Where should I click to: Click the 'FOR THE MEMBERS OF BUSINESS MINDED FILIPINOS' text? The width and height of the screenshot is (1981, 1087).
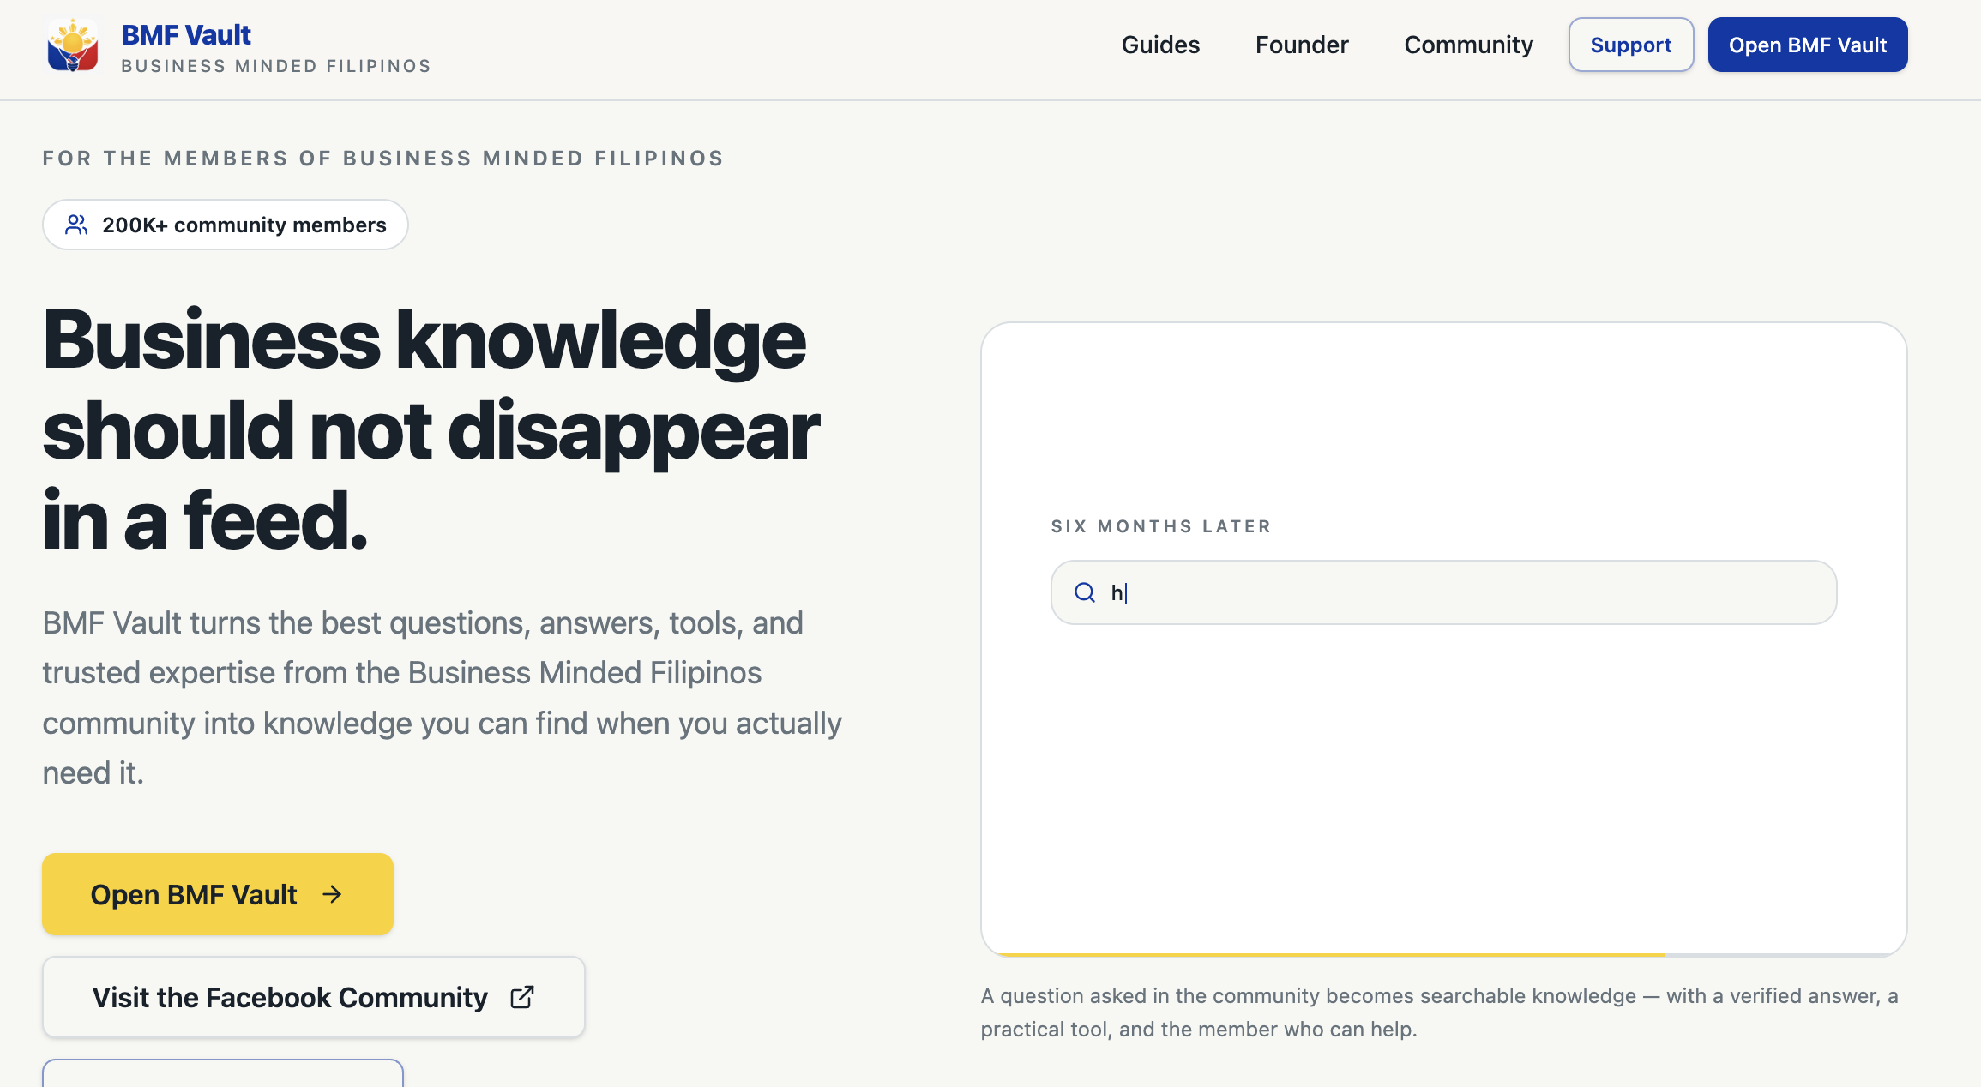pos(383,159)
